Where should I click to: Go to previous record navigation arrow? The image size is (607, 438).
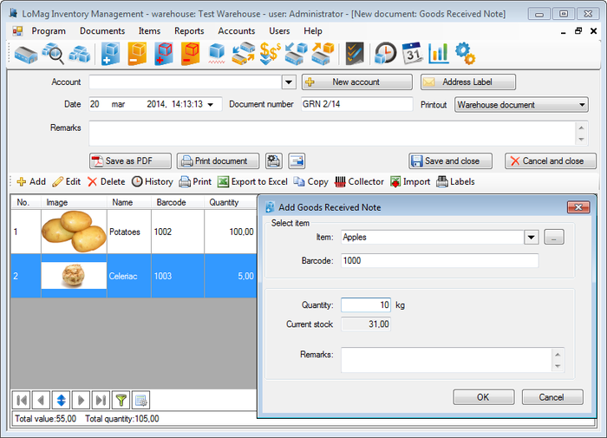(41, 400)
